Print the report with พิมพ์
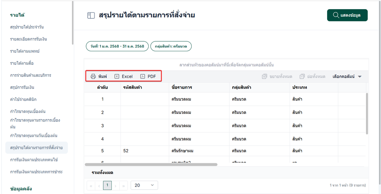Viewport: 381px width, 194px height. tap(99, 77)
